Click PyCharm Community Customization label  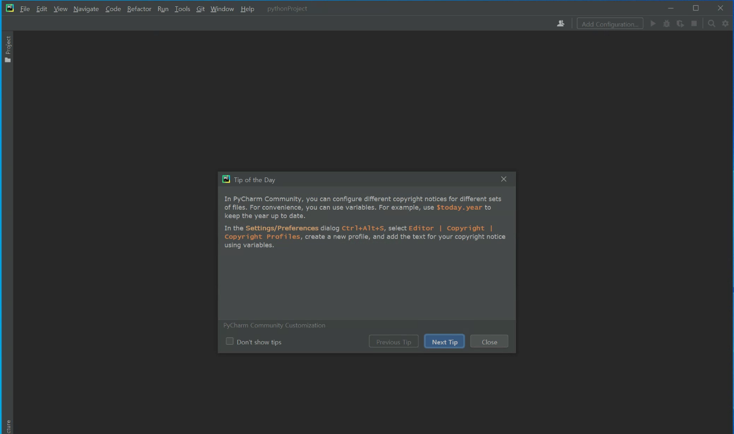pos(274,325)
